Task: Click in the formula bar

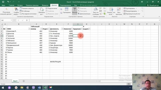Action: click(94, 20)
